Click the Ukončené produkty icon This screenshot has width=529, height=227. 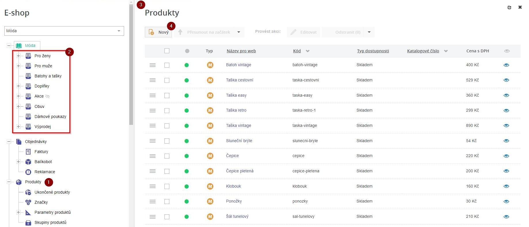pyautogui.click(x=28, y=192)
